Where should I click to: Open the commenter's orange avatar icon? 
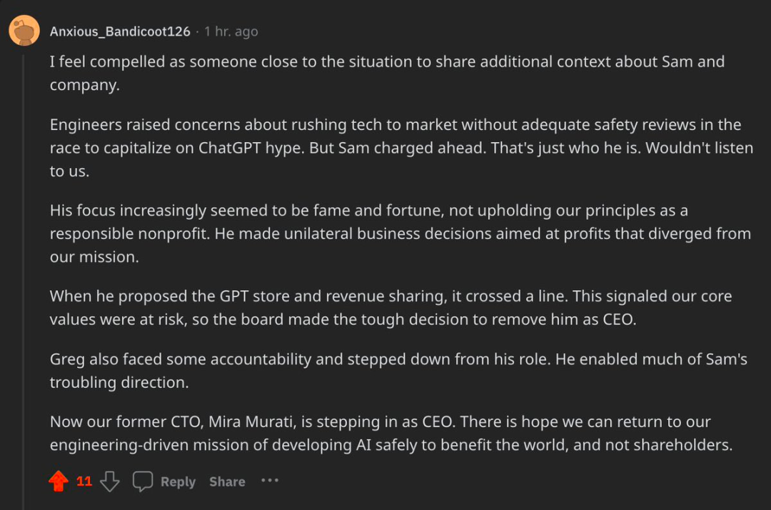tap(24, 31)
